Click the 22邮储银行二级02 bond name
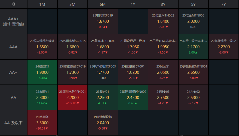 [223, 41]
